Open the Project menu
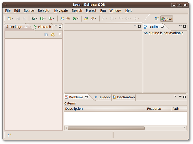The width and height of the screenshot is (193, 144). click(91, 11)
